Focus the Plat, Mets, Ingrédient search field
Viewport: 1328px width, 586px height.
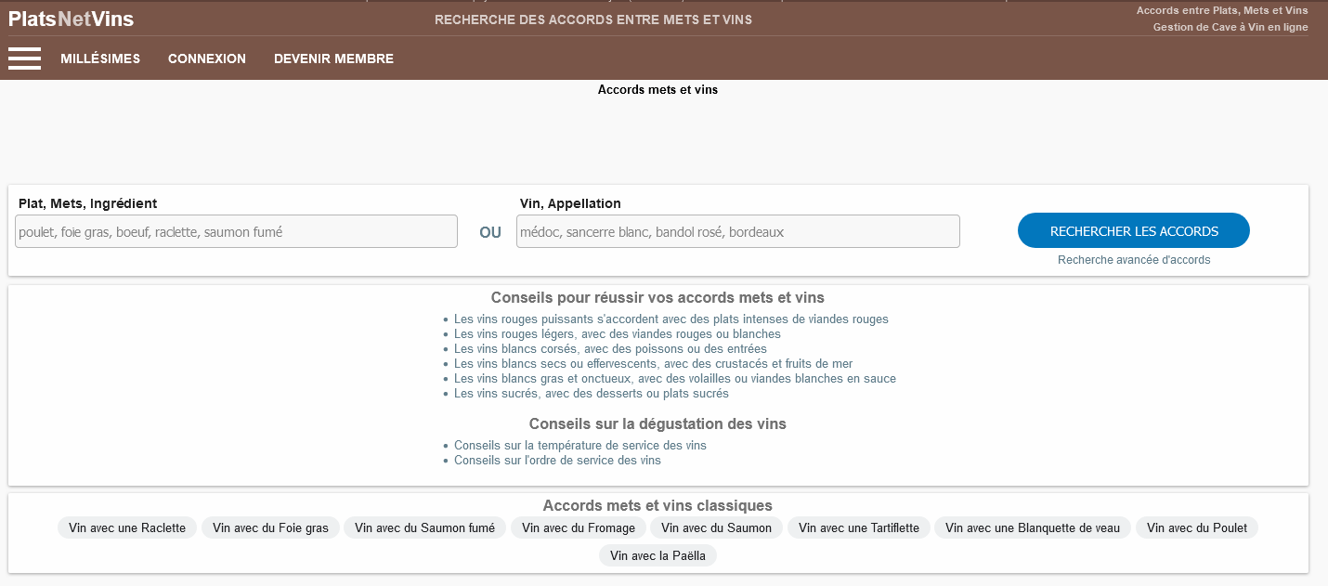(x=236, y=232)
